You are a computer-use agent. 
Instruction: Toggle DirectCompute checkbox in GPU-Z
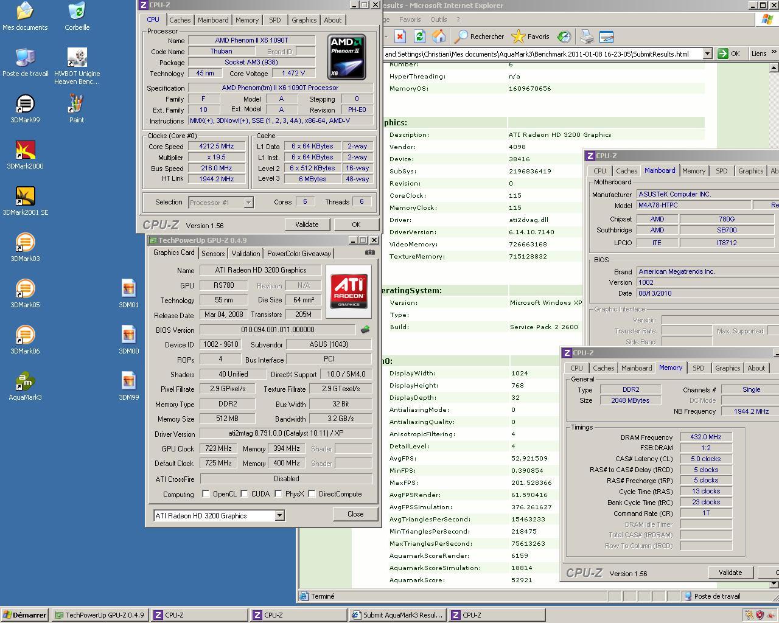click(x=312, y=494)
